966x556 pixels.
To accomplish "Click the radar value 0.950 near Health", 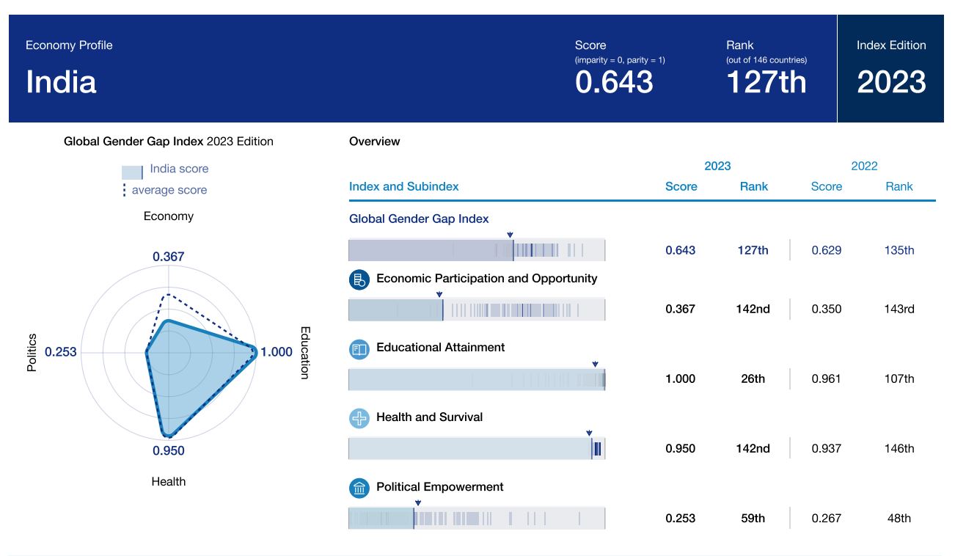I will pyautogui.click(x=169, y=451).
